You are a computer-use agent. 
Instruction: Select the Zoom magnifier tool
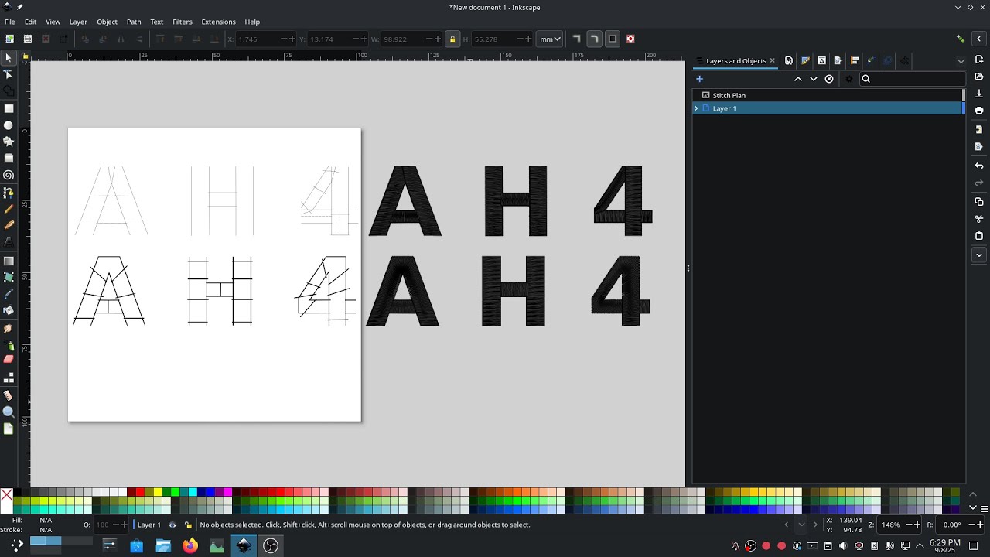(9, 412)
